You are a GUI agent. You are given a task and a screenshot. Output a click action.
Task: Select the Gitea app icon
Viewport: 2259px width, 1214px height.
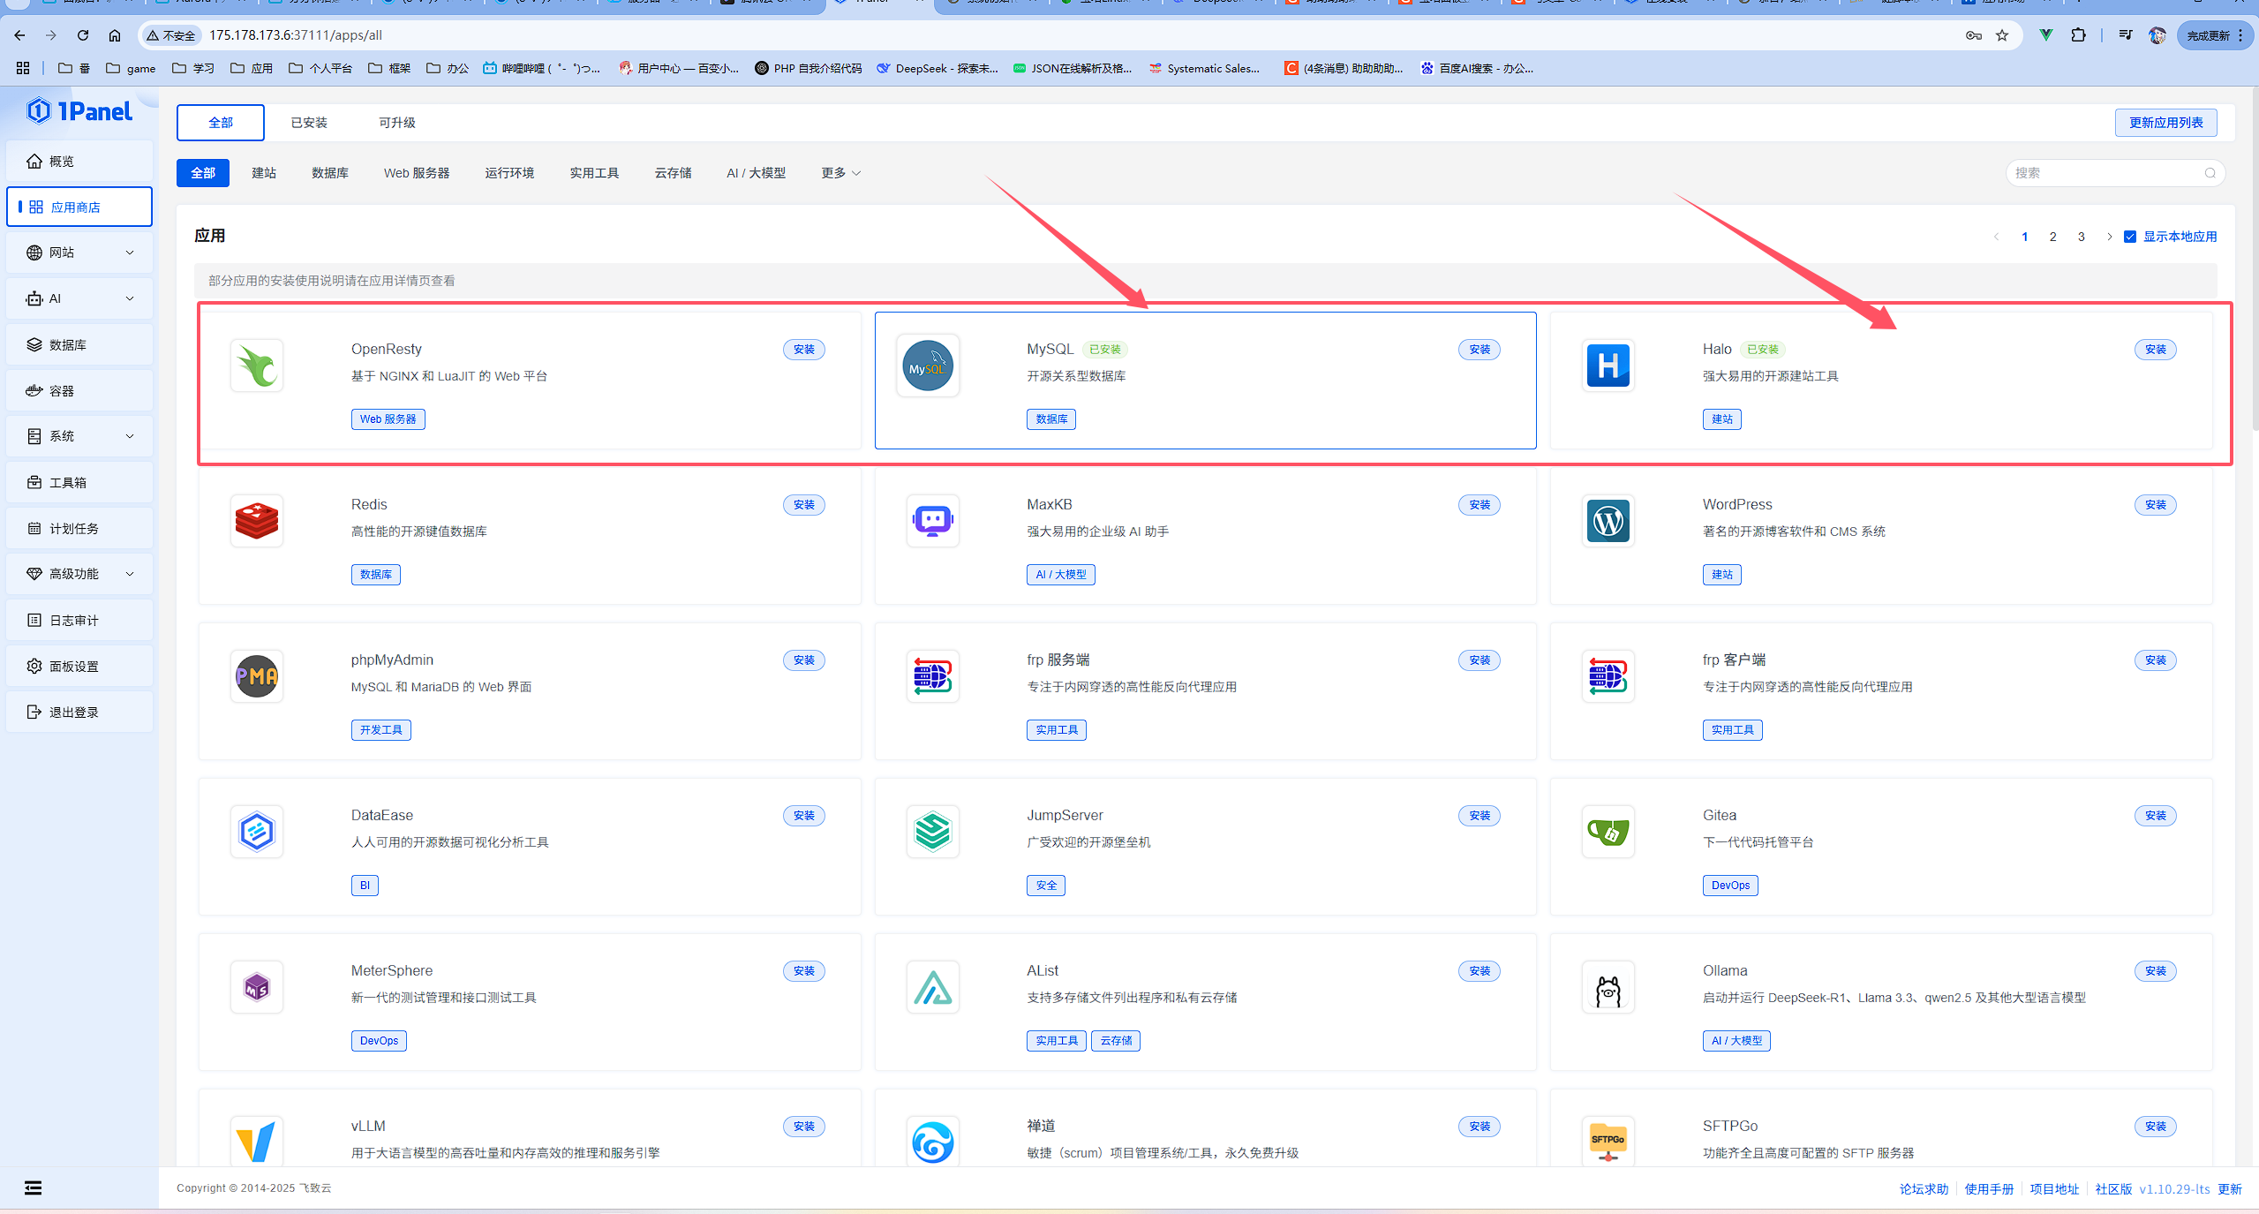coord(1608,832)
